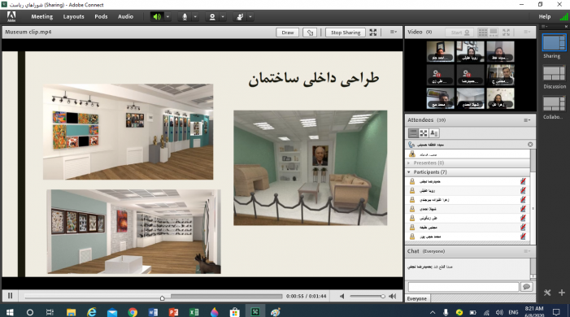Screen dimensions: 570x317
Task: Show hidden tray icons chevron
Action: click(433, 312)
